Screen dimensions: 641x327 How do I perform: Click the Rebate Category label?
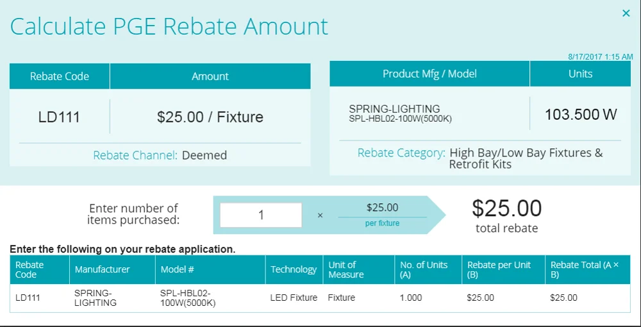tap(401, 153)
